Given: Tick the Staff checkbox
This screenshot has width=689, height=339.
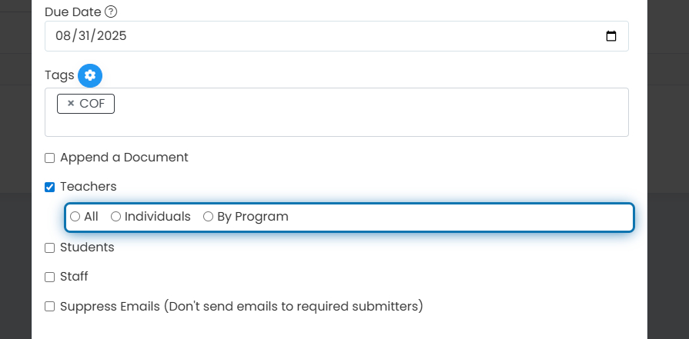Looking at the screenshot, I should 49,278.
